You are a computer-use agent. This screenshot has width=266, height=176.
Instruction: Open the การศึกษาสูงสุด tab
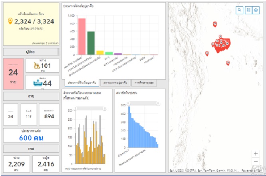click(145, 82)
